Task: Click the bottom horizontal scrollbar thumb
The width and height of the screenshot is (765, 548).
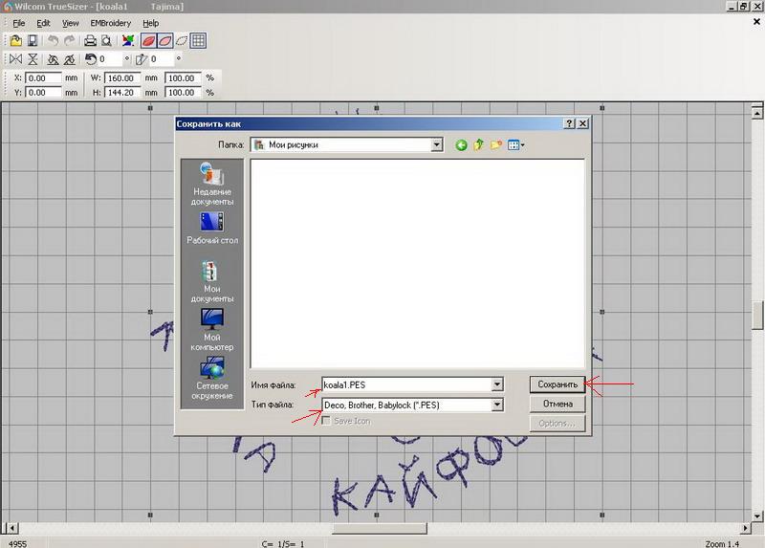Action: [379, 529]
